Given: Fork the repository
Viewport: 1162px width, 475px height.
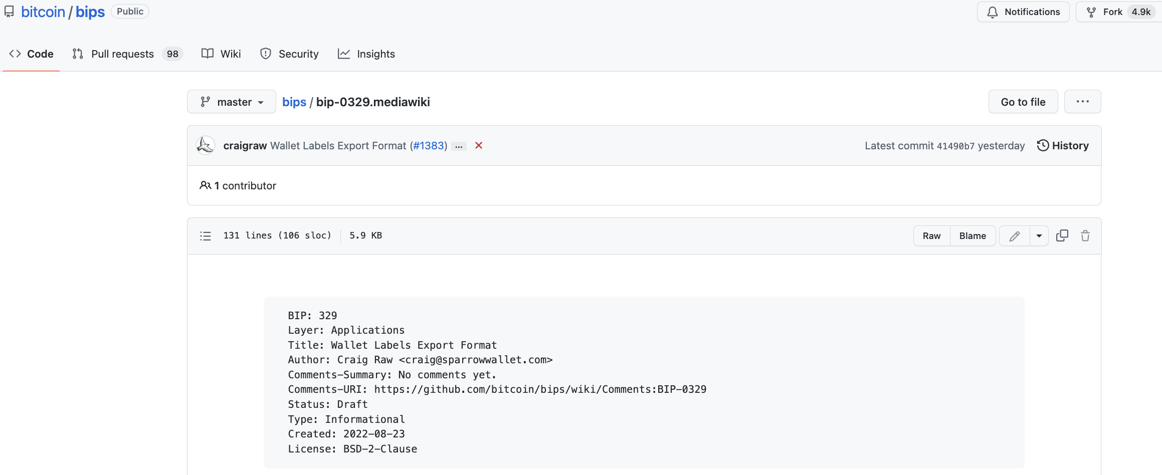Looking at the screenshot, I should [x=1105, y=12].
